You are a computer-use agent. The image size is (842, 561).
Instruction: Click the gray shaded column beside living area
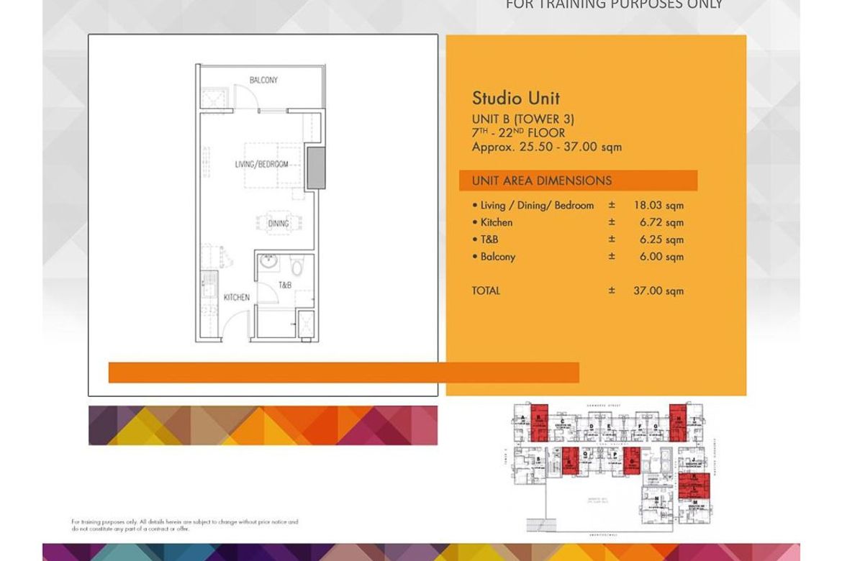[316, 168]
